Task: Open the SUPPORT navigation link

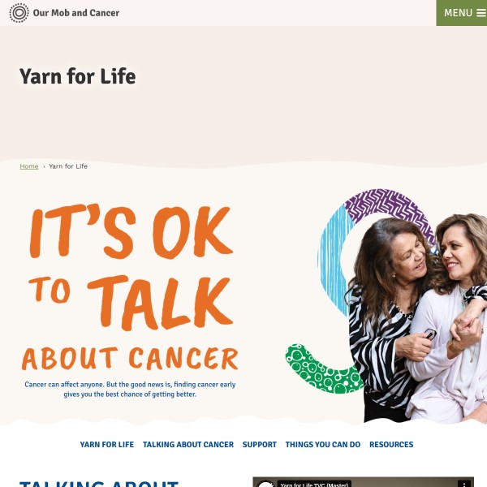Action: pyautogui.click(x=260, y=445)
